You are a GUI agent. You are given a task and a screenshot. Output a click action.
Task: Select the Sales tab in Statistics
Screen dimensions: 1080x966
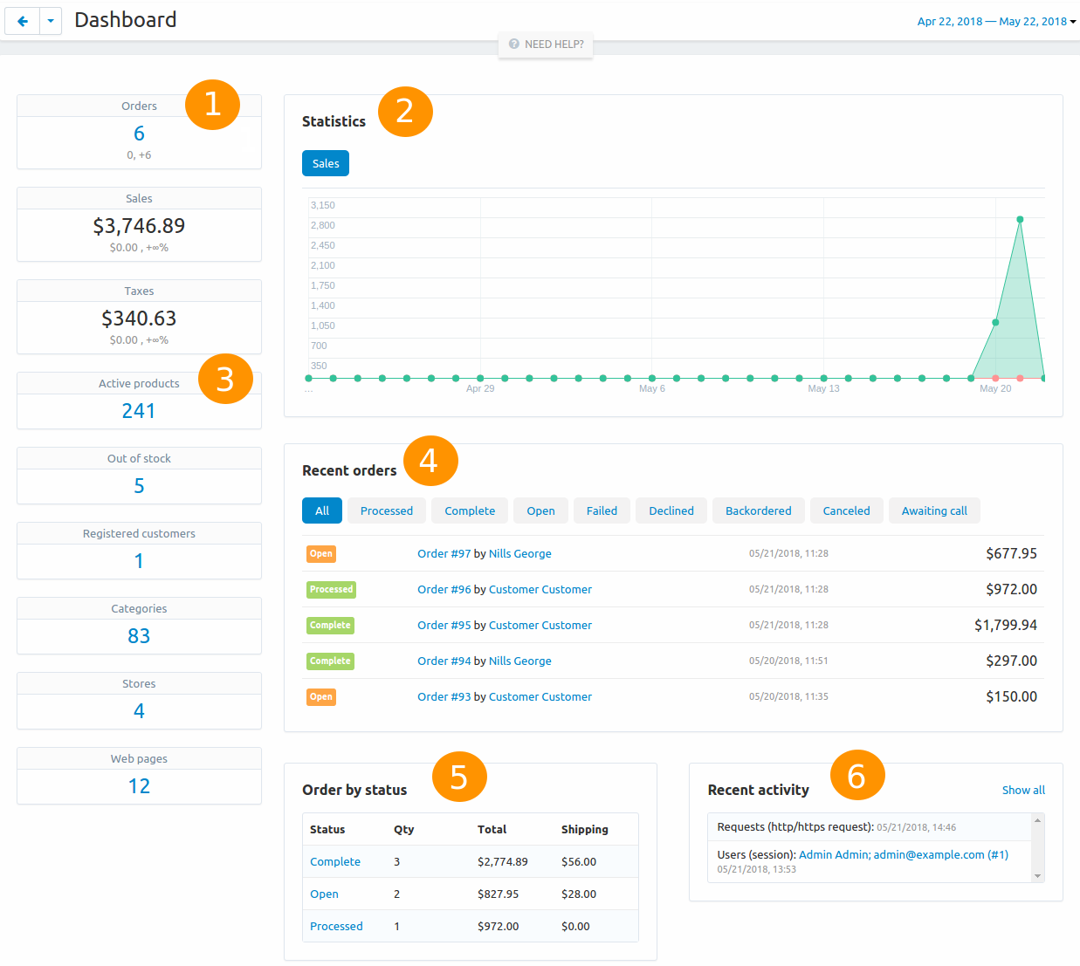(x=326, y=163)
